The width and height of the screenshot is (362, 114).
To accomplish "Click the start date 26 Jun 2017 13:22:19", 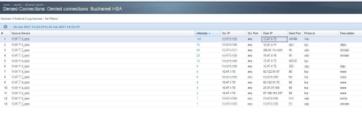I will point(29,27).
